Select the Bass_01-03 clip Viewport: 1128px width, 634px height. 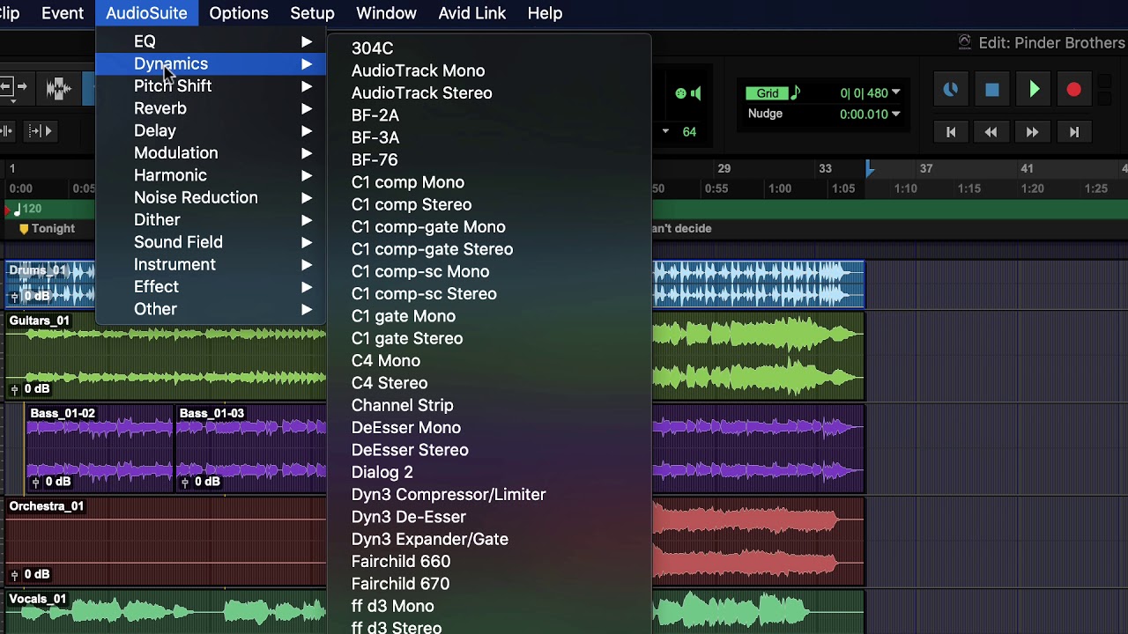pos(251,447)
